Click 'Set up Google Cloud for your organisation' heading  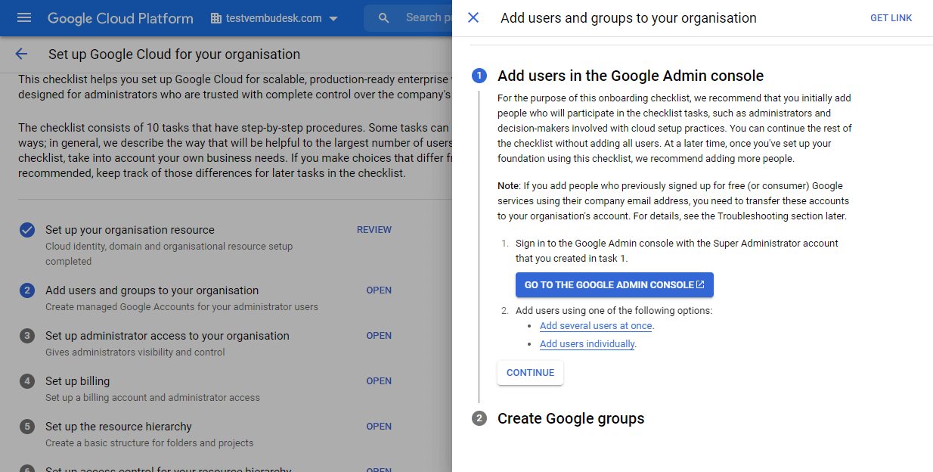point(174,54)
